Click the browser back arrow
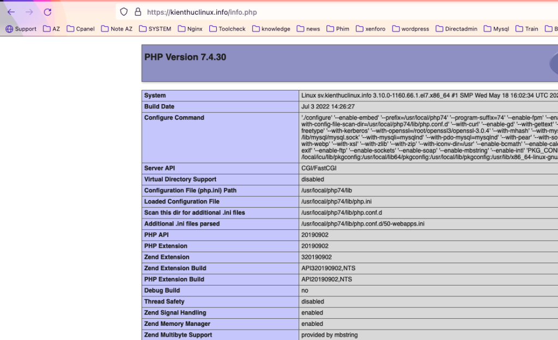Screen dimensions: 558x340 click(11, 12)
